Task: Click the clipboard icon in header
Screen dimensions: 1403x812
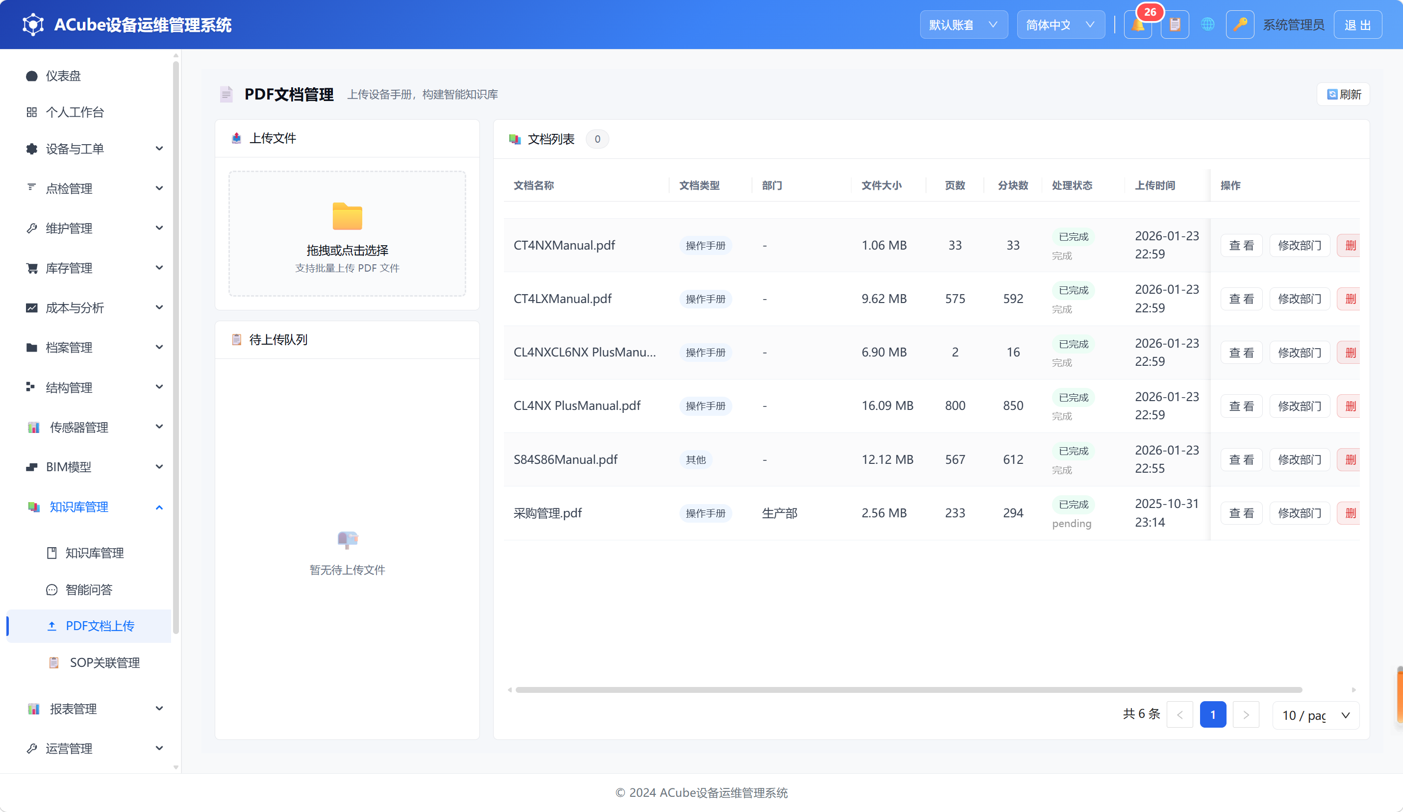Action: (x=1175, y=25)
